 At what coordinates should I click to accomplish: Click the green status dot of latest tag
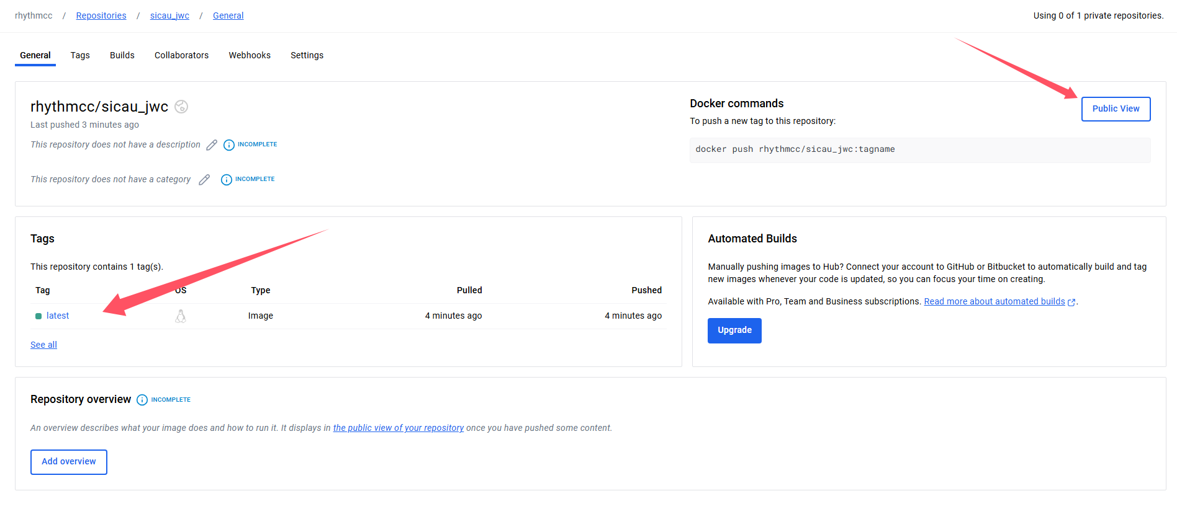[38, 316]
